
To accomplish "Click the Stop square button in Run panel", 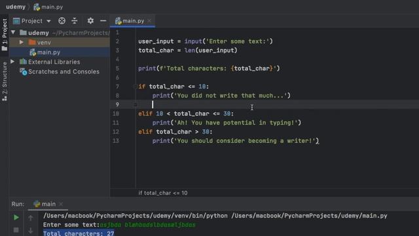I will tap(16, 230).
